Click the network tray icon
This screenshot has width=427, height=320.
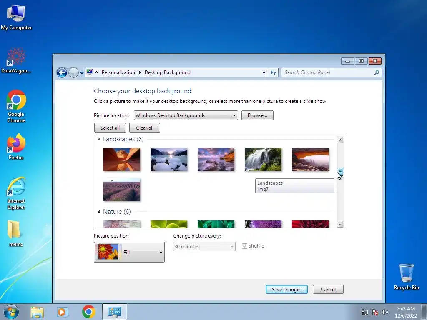click(x=364, y=312)
